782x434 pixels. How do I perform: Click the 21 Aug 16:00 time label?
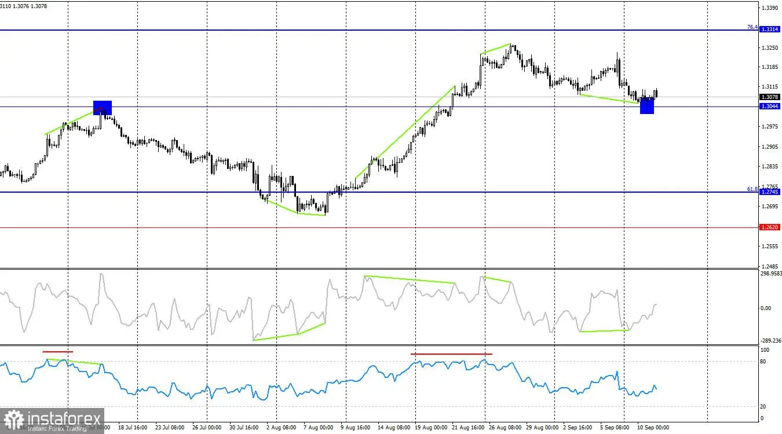467,428
